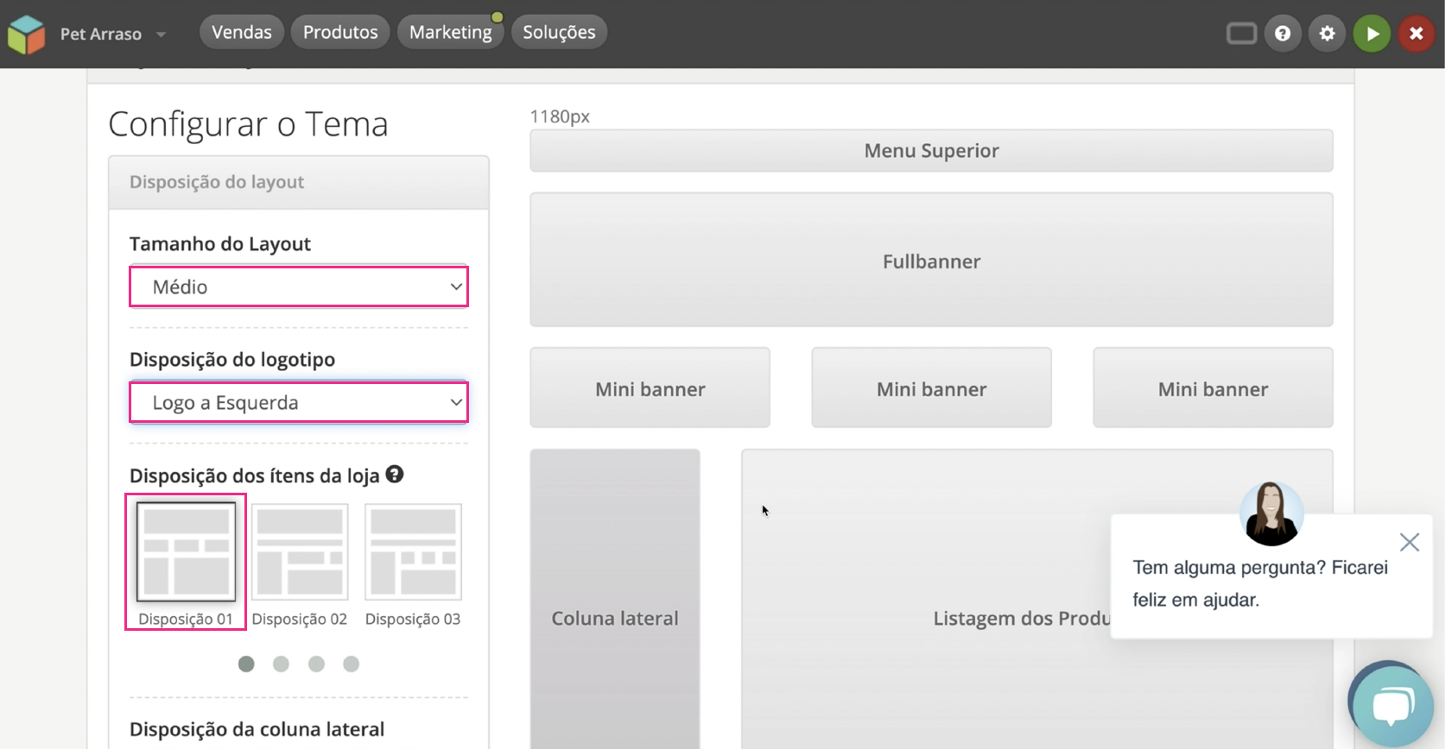Screen dimensions: 1445x749
Task: Open the Produtos menu
Action: [x=340, y=33]
